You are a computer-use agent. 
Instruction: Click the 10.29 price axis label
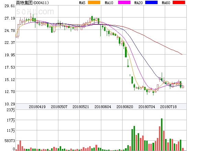10,104
